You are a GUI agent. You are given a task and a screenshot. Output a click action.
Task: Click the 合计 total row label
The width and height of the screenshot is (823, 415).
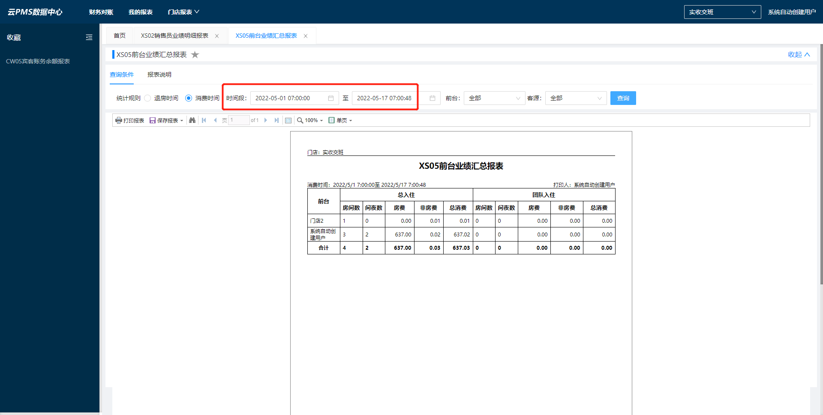tap(324, 248)
